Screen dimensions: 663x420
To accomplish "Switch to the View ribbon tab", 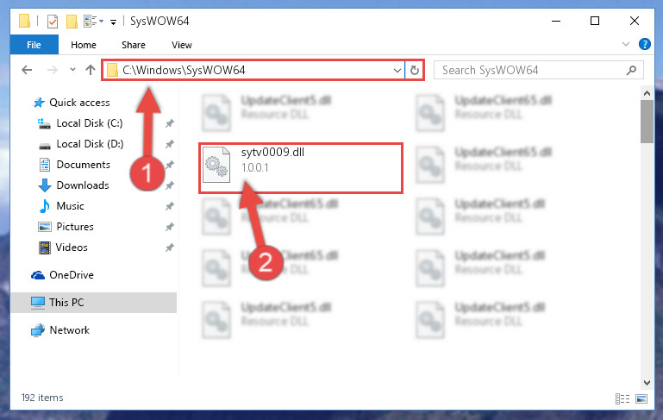I will pos(182,44).
